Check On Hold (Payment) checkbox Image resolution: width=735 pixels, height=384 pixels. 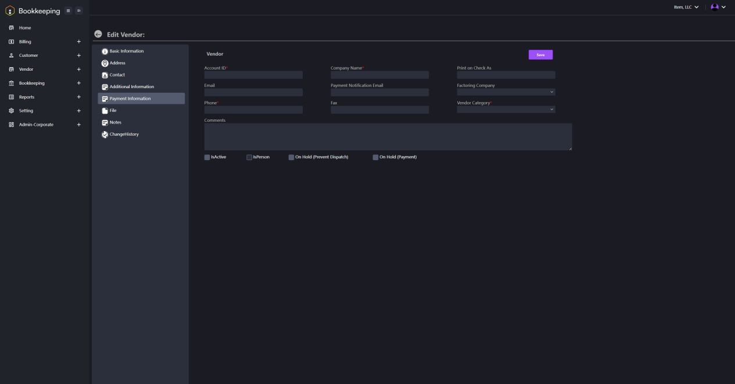[375, 157]
